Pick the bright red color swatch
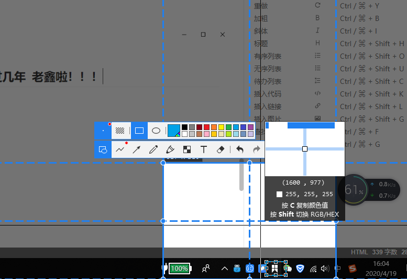407x279 pixels. [x=206, y=127]
